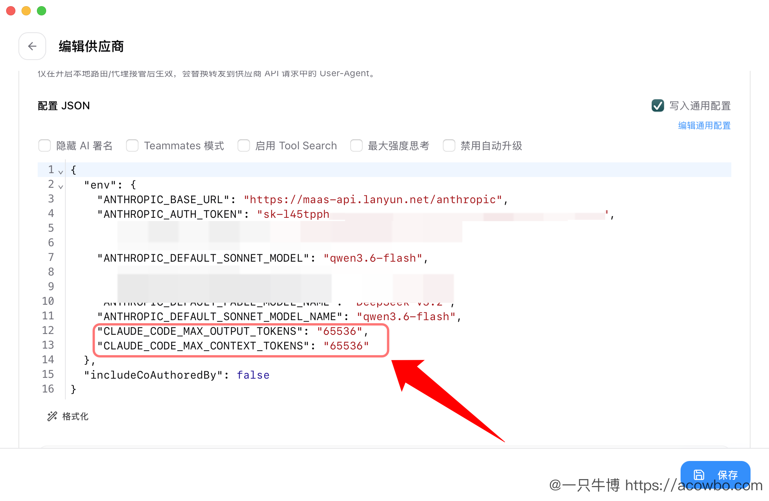Collapse the JSON root at line 1

[61, 172]
